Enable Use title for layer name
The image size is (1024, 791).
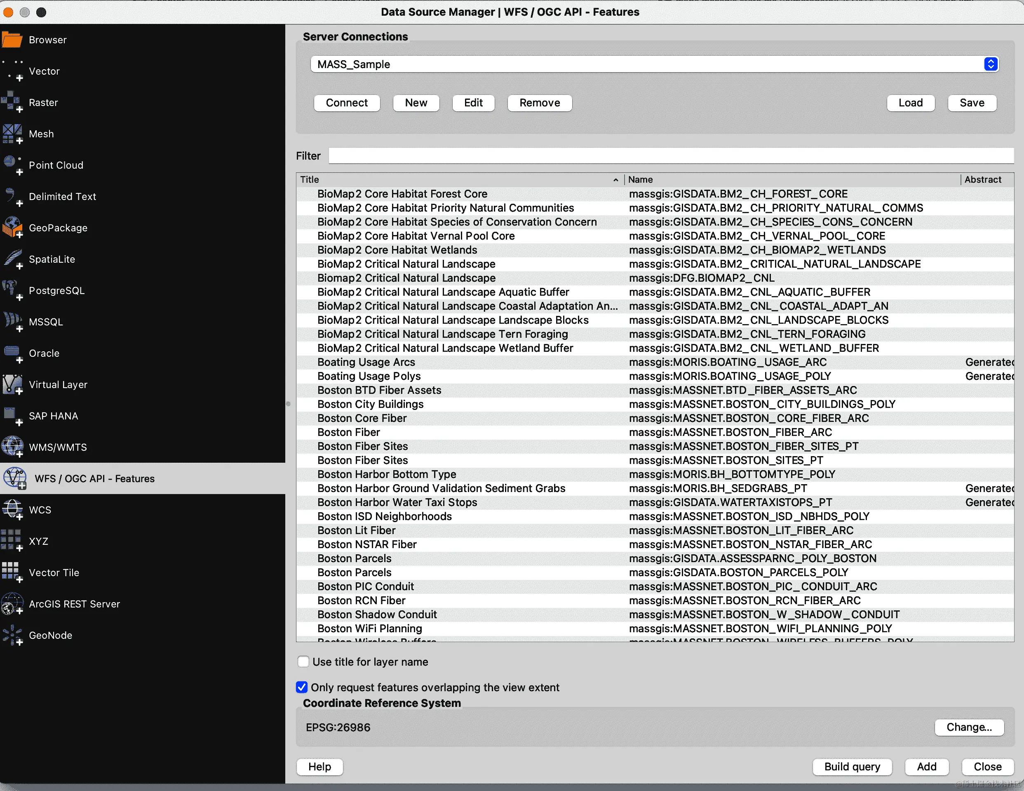(x=303, y=662)
